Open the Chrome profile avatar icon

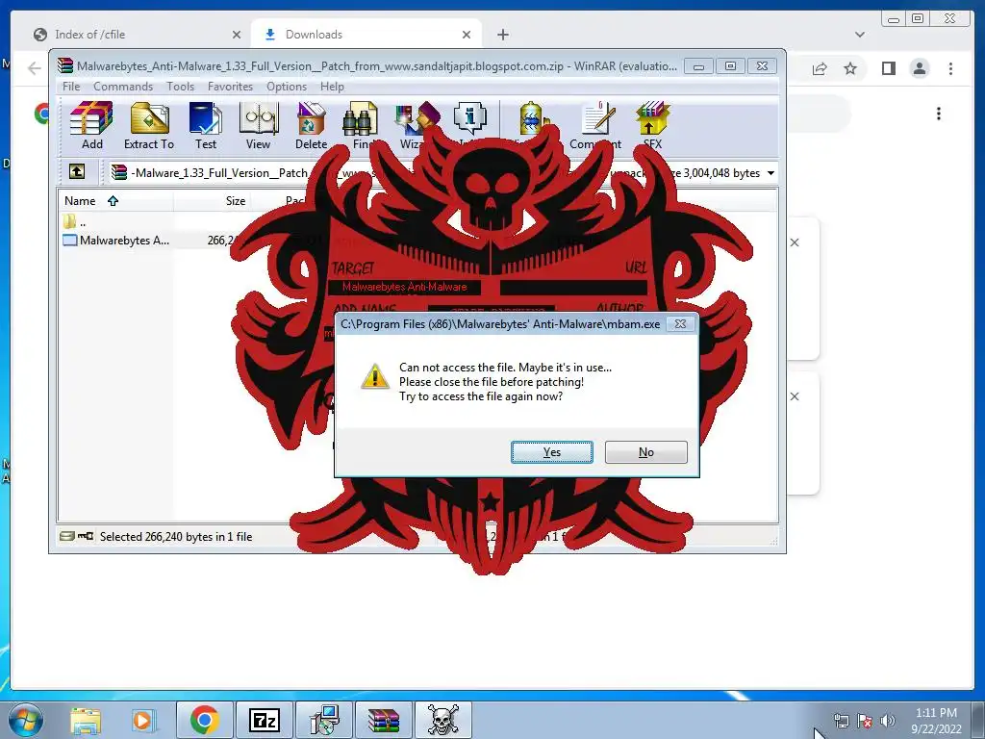coord(919,68)
